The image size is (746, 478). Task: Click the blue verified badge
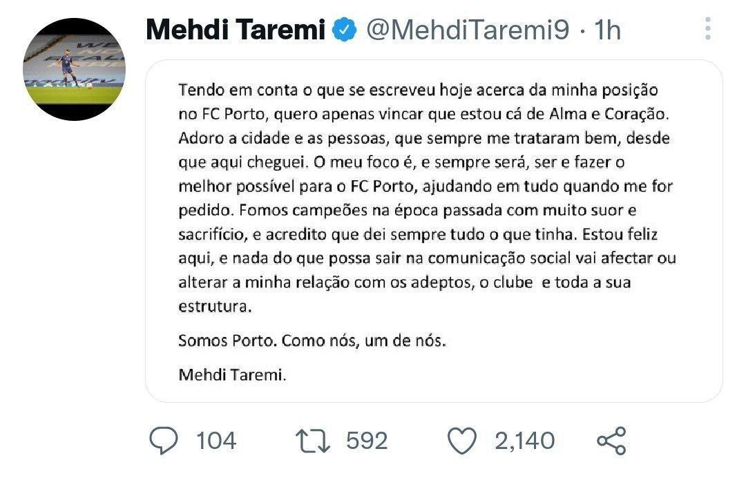pos(345,30)
